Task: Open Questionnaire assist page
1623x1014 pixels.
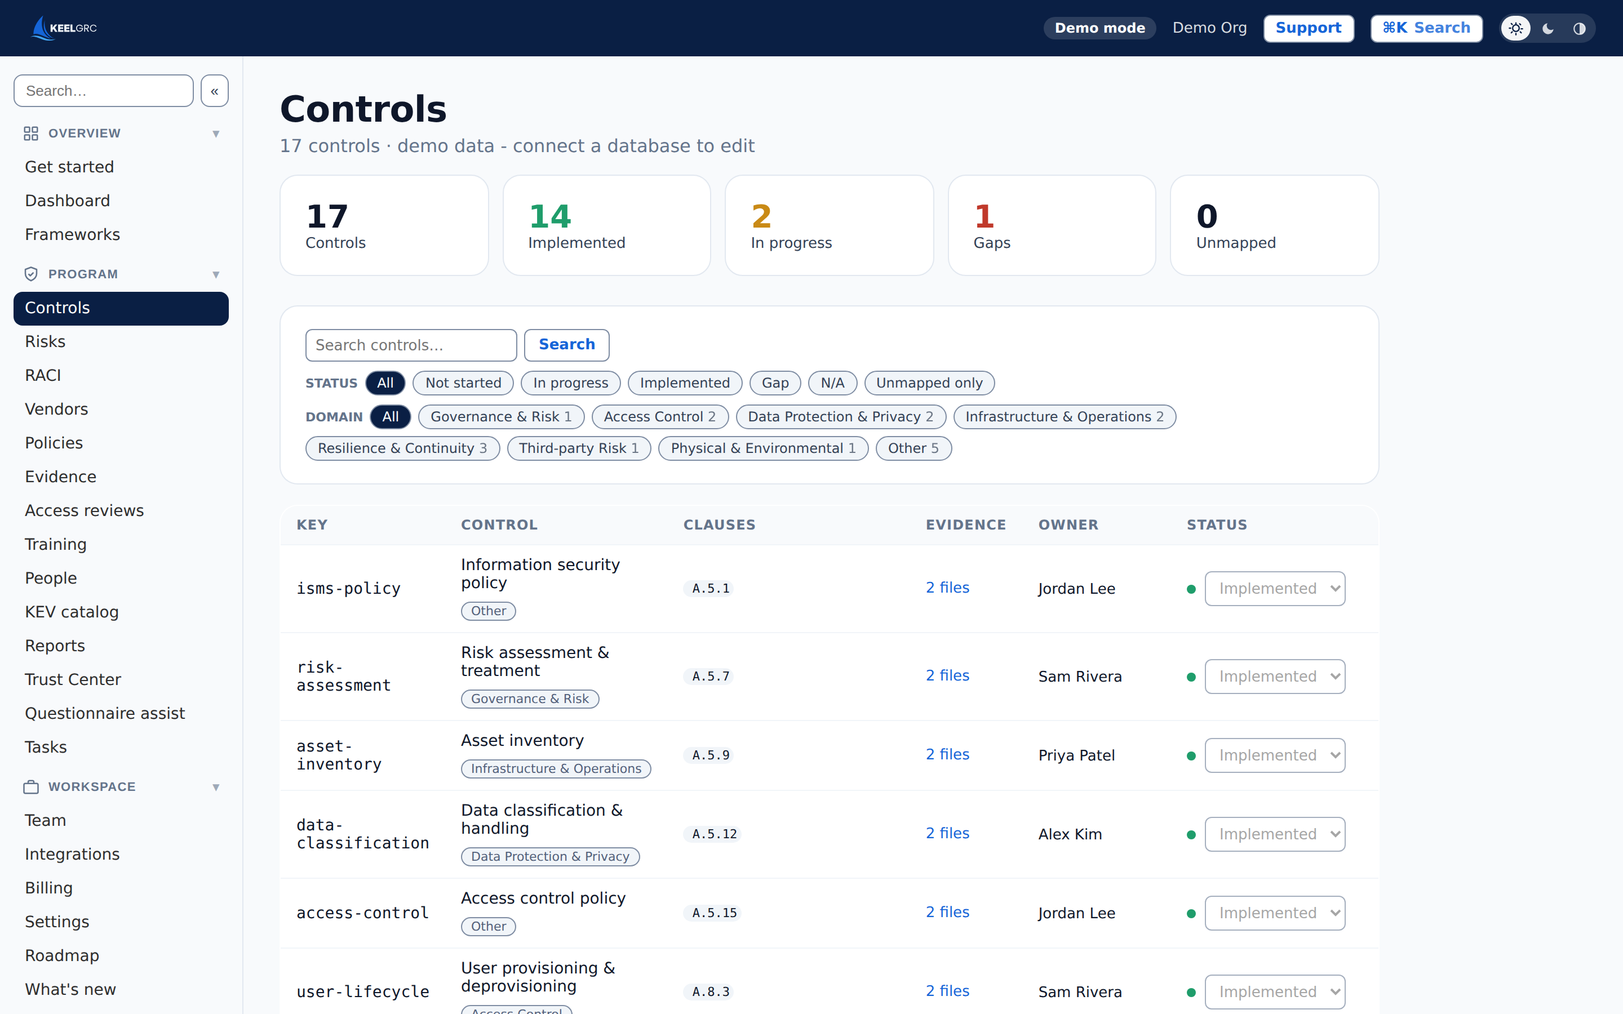Action: click(x=121, y=714)
